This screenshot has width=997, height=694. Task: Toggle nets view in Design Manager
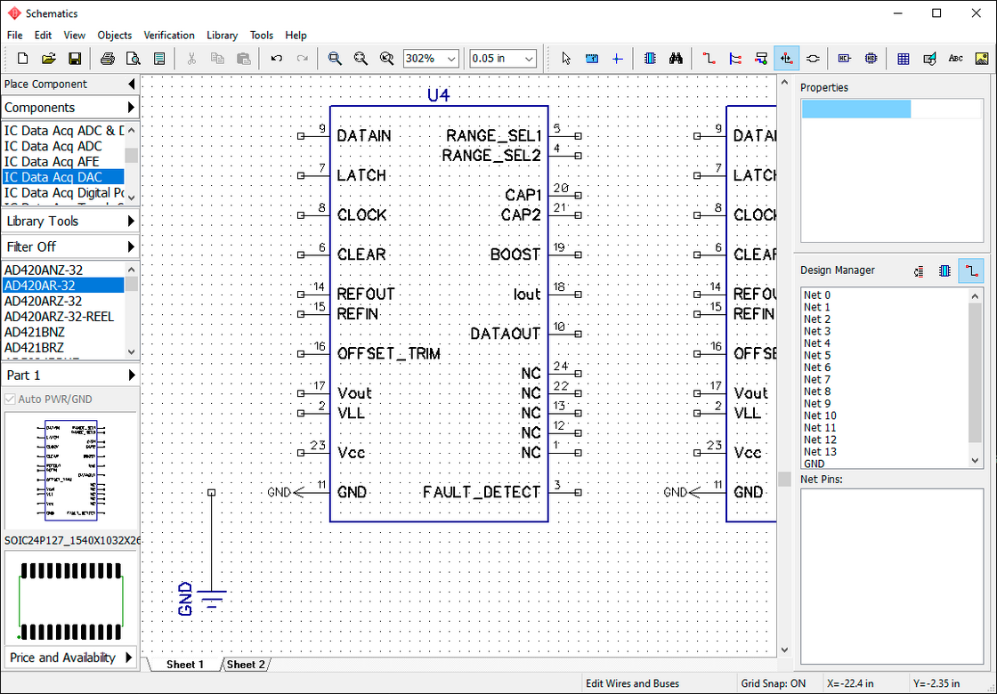(971, 271)
